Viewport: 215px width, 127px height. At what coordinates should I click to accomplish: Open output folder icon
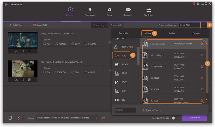tap(104, 118)
